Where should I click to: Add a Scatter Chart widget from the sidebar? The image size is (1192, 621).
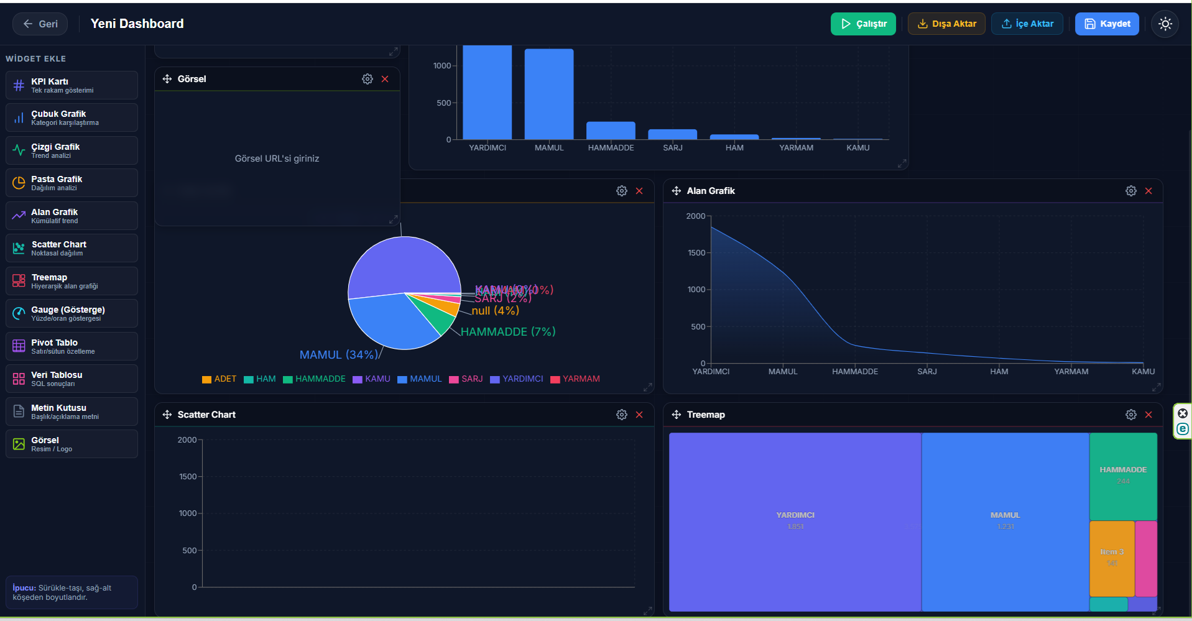[72, 248]
